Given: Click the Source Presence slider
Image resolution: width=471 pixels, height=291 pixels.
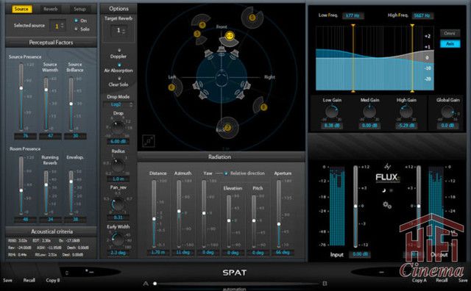Looking at the screenshot, I should coord(21,96).
